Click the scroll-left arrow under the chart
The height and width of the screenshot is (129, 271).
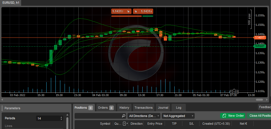(x=2, y=100)
